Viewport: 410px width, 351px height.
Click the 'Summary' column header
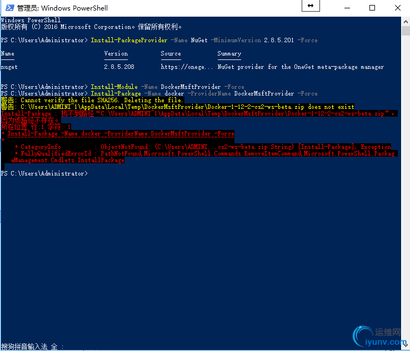[229, 53]
